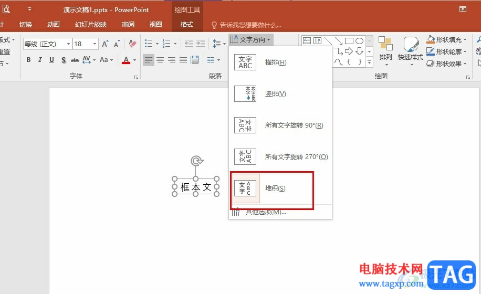Decrease font size
Screen dimensions: 481x294
point(117,44)
